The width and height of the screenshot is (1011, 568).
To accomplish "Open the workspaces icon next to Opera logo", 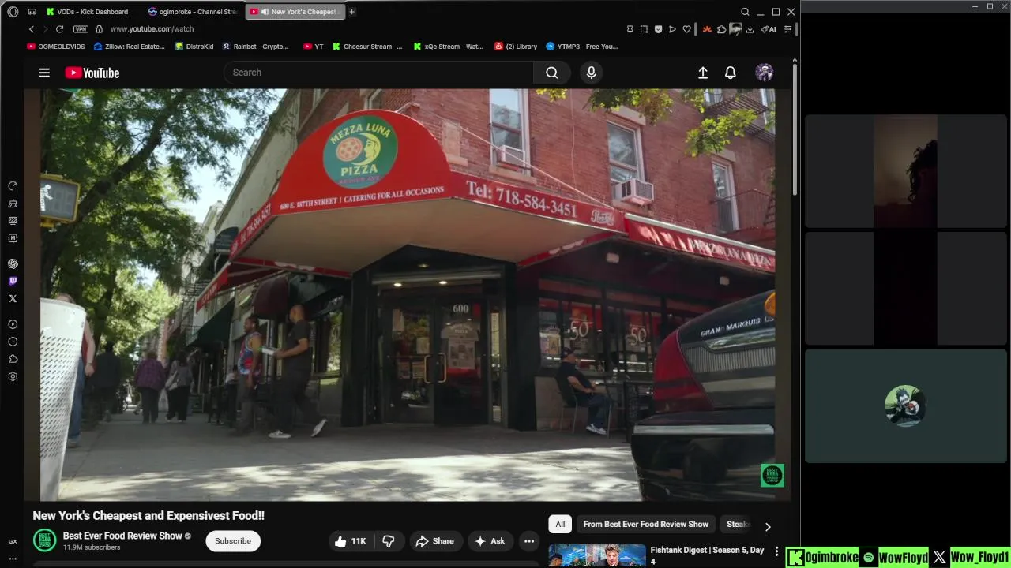I will pos(32,12).
